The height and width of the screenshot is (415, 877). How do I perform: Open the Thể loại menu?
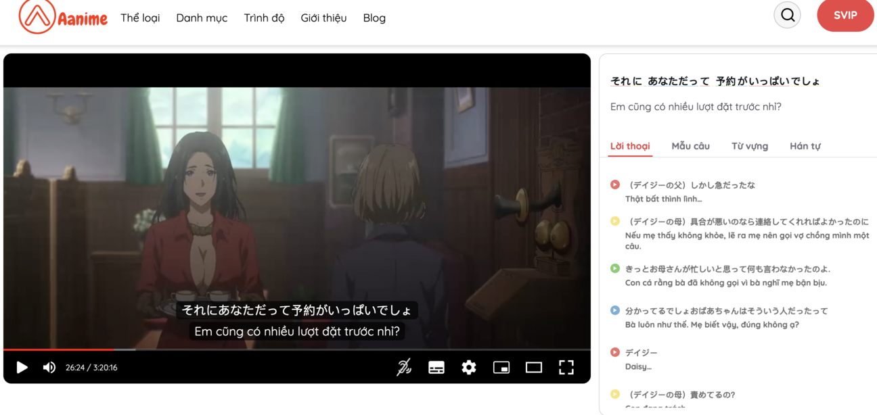tap(139, 18)
